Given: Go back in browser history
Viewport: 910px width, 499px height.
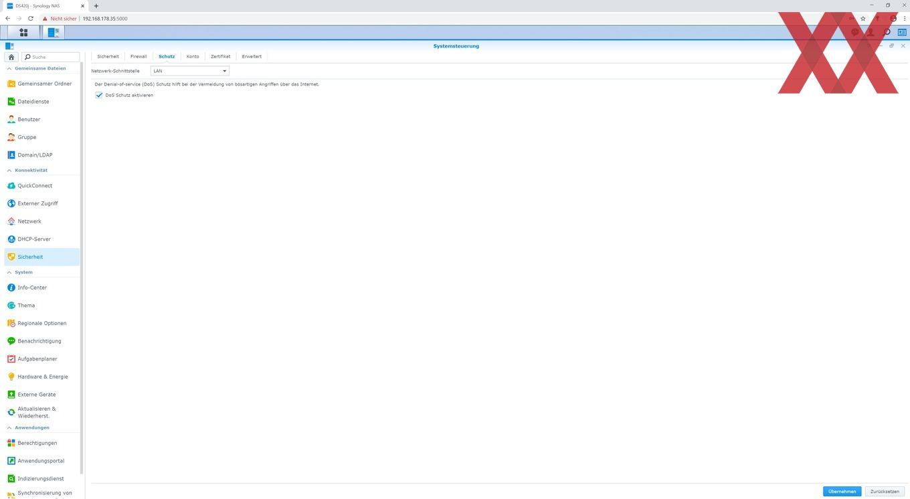Looking at the screenshot, I should tap(7, 19).
